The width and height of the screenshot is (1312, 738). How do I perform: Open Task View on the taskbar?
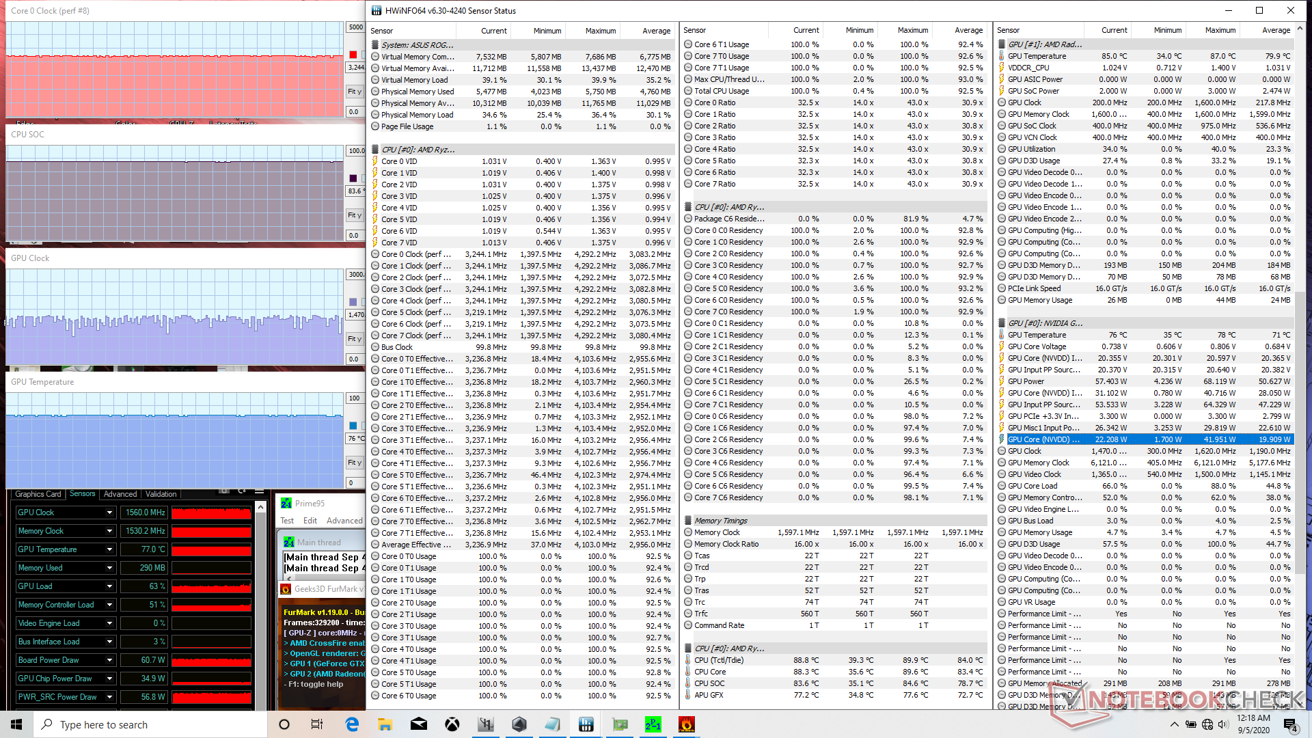[x=317, y=724]
